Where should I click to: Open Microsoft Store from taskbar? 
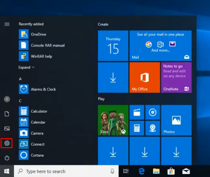tap(171, 171)
